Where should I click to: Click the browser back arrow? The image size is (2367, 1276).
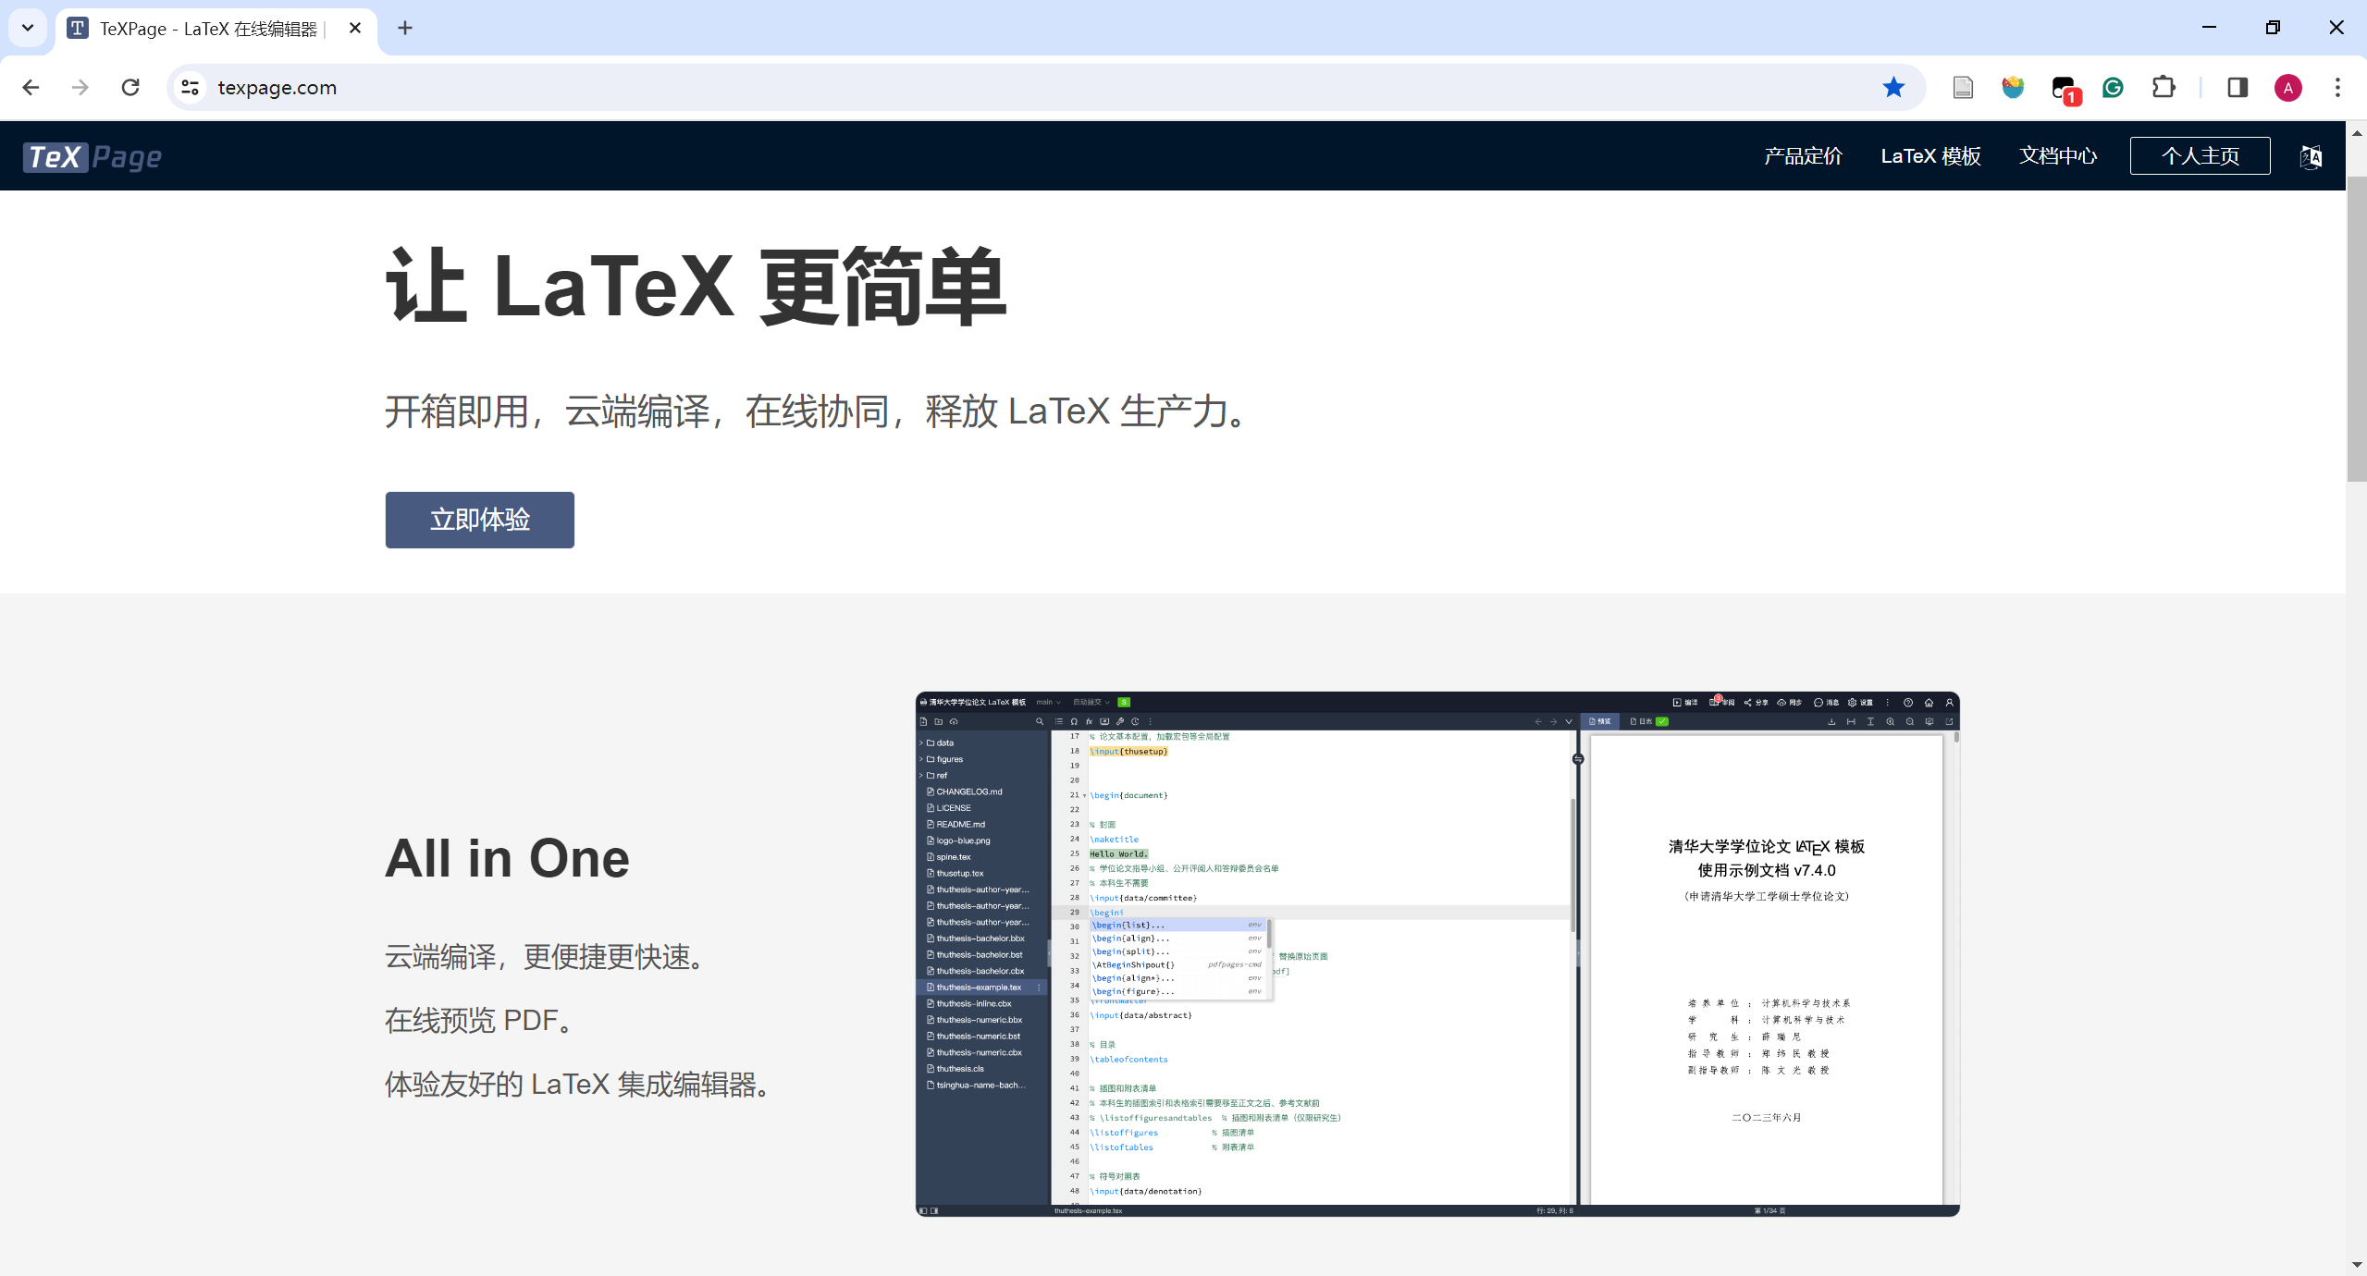tap(31, 88)
